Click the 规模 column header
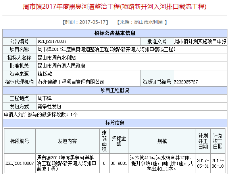229x174 pixels. pyautogui.click(x=162, y=141)
